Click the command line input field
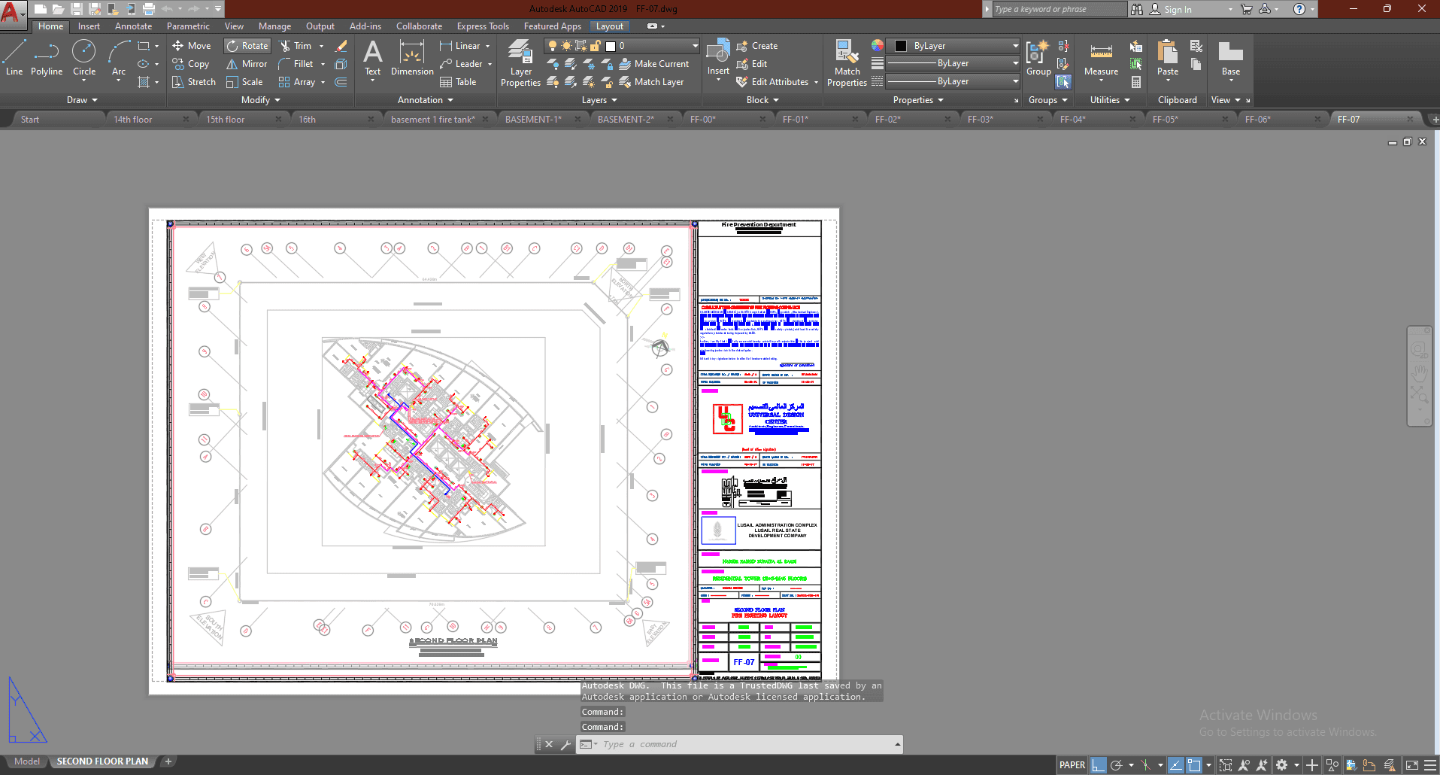Image resolution: width=1440 pixels, height=775 pixels. click(744, 744)
